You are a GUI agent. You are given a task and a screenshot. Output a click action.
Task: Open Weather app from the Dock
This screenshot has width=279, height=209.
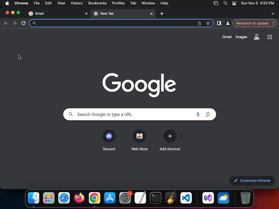tap(223, 198)
